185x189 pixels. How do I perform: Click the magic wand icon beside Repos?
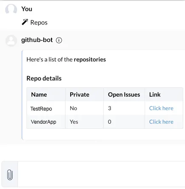[x=25, y=22]
